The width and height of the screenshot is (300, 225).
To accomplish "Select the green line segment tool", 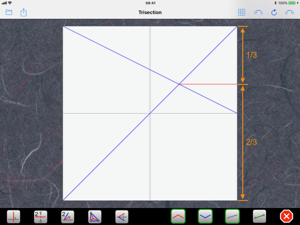I will click(x=260, y=216).
